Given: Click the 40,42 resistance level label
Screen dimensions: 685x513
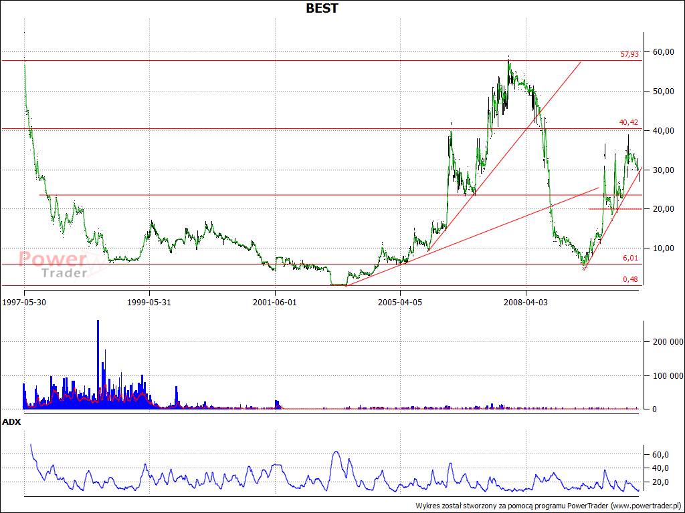Looking at the screenshot, I should point(629,123).
